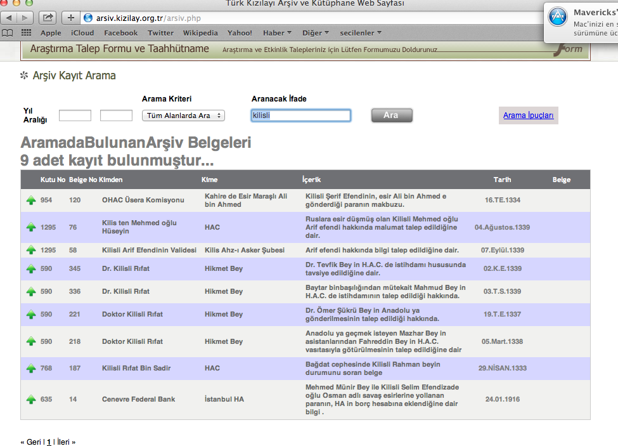The image size is (618, 446).
Task: Click the Araştırma Talep Formu banner
Action: pyautogui.click(x=306, y=50)
